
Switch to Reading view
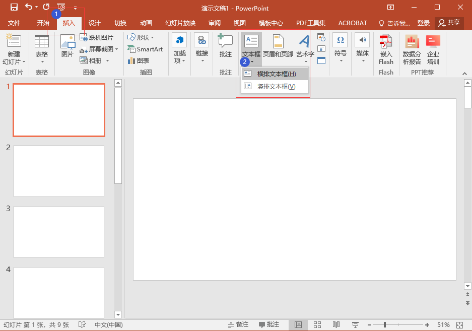tap(336, 324)
